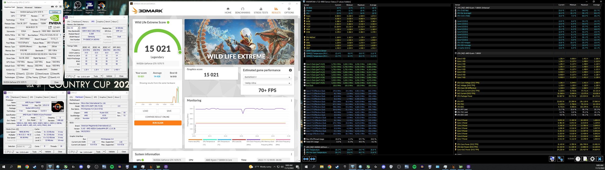Viewport: 605px width, 170px height.
Task: Toggle the CUDA checkbox
Action: pyautogui.click(x=27, y=74)
